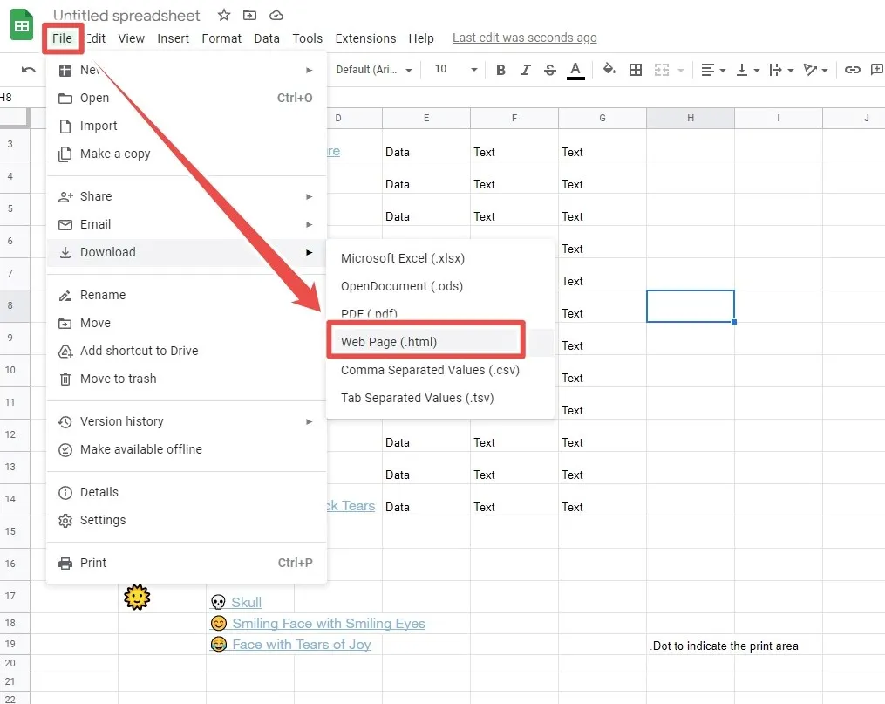Download as Microsoft Excel (.xlsx)
The image size is (885, 704).
(440, 258)
